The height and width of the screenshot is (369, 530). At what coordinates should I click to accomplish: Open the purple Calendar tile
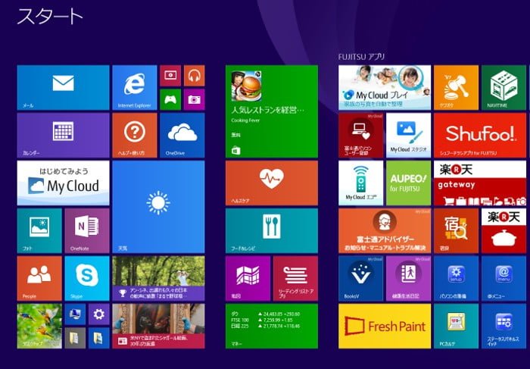click(x=63, y=135)
